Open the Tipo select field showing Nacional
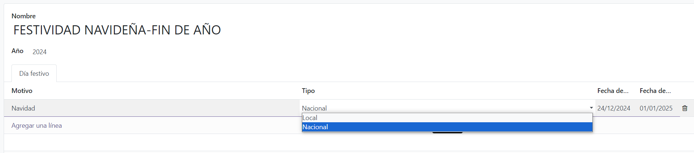Image resolution: width=694 pixels, height=153 pixels. [x=447, y=108]
